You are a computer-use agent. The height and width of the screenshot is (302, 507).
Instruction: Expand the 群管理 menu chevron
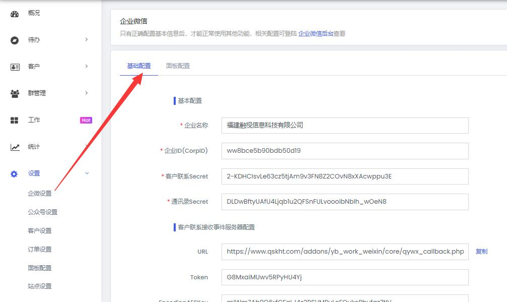tap(86, 93)
